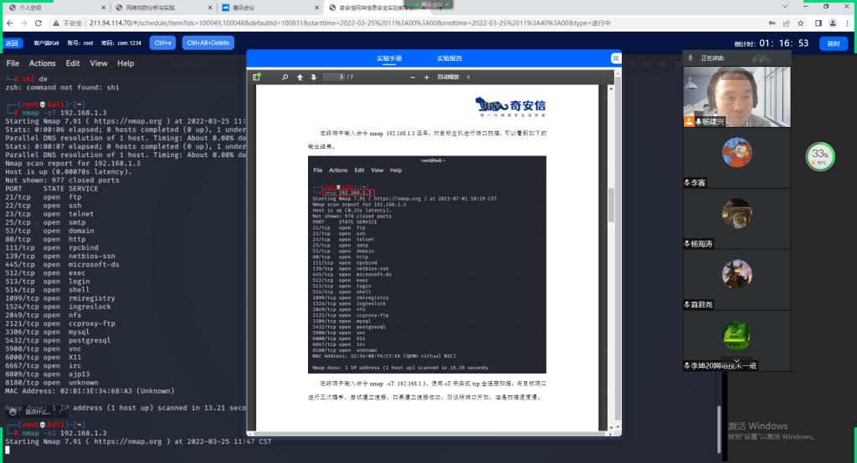Click the PDF page number field
The image size is (857, 463).
pos(336,77)
